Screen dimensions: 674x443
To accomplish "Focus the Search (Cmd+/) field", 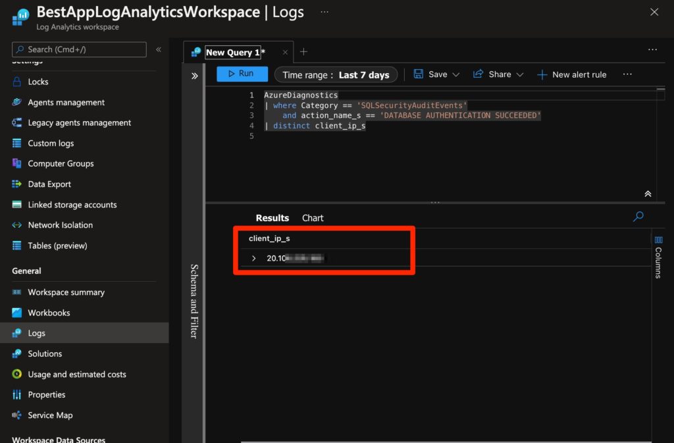I will pos(79,49).
